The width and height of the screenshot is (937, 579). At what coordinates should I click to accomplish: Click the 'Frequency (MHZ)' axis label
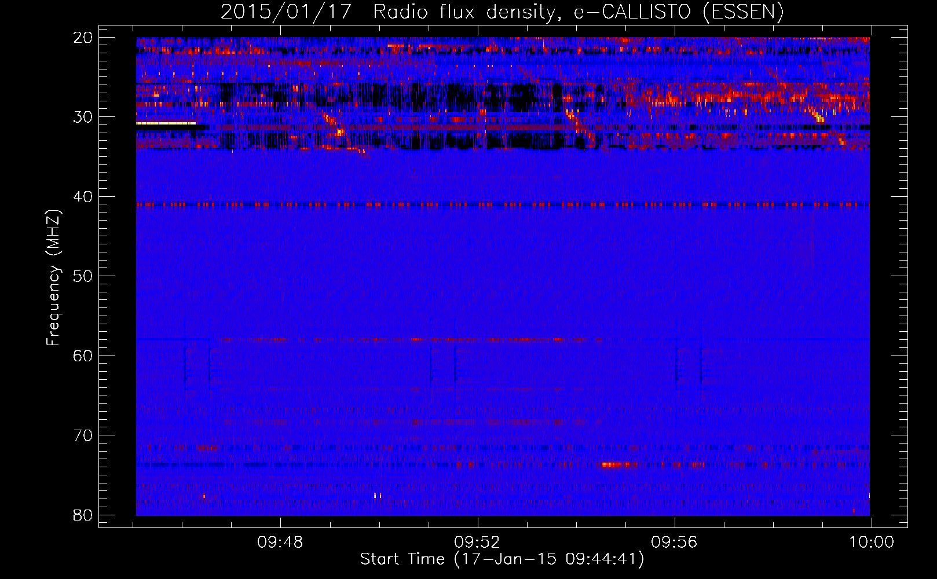[x=53, y=278]
